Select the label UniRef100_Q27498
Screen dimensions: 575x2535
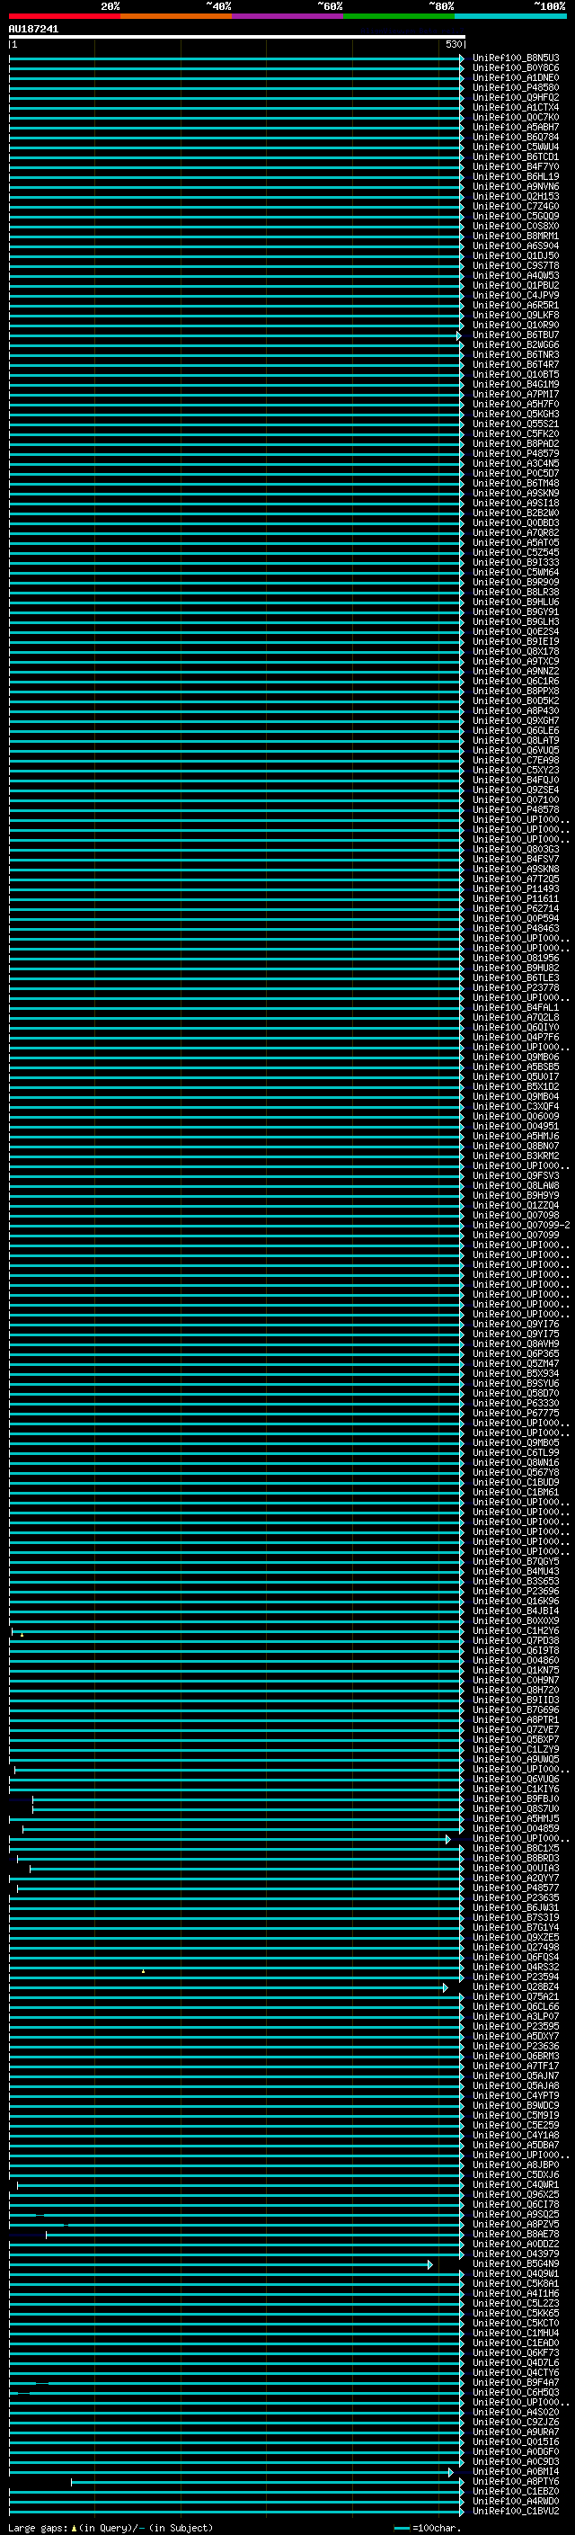(x=516, y=1948)
